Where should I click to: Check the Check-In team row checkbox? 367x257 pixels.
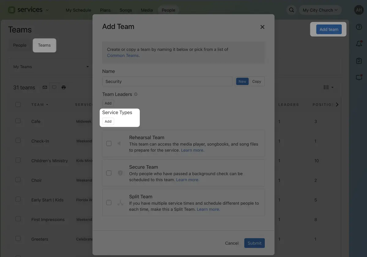18,140
